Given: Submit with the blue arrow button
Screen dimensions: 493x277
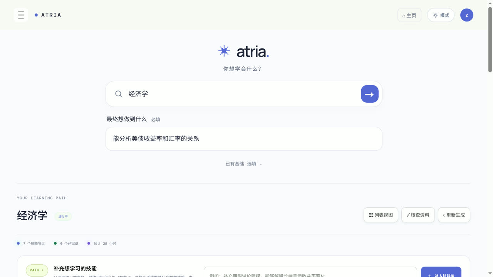Looking at the screenshot, I should (x=370, y=94).
